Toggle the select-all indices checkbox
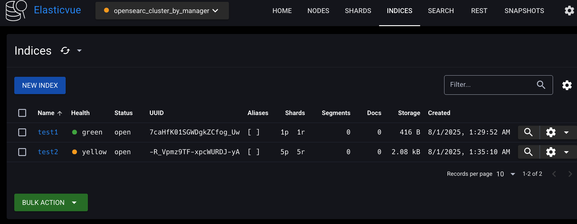The height and width of the screenshot is (224, 577). (22, 113)
